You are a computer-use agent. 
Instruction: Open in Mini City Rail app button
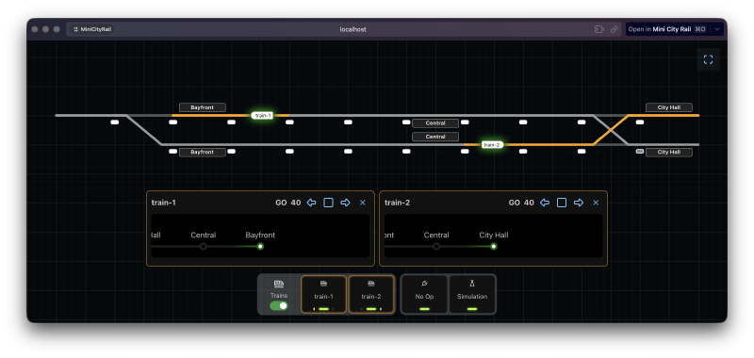click(667, 29)
